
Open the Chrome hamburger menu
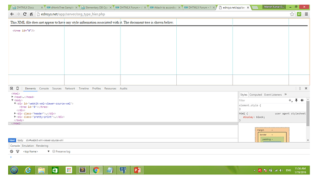coord(306,14)
